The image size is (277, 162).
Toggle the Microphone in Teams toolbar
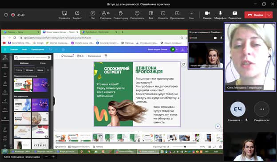[220, 15]
